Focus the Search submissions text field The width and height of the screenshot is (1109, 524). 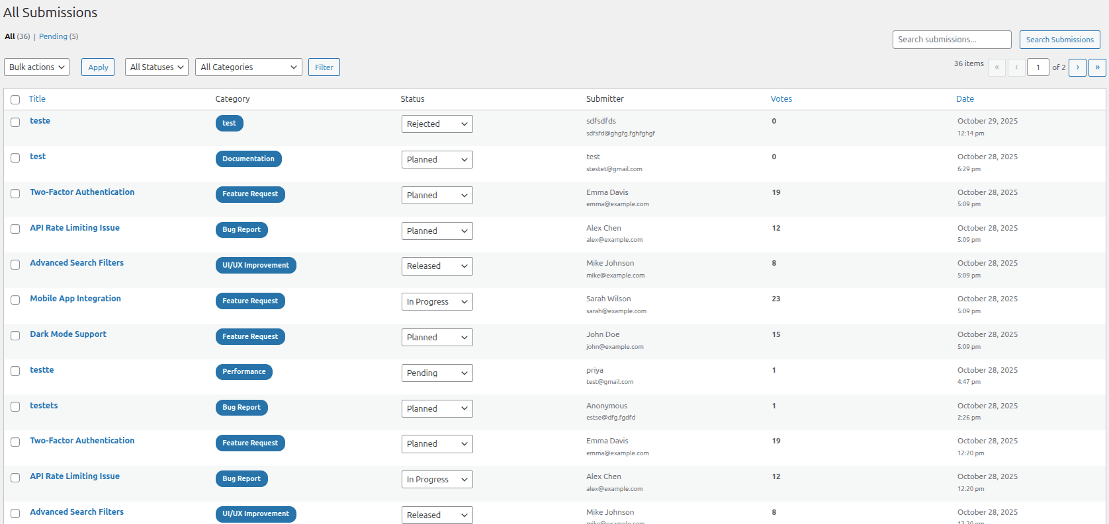[951, 40]
